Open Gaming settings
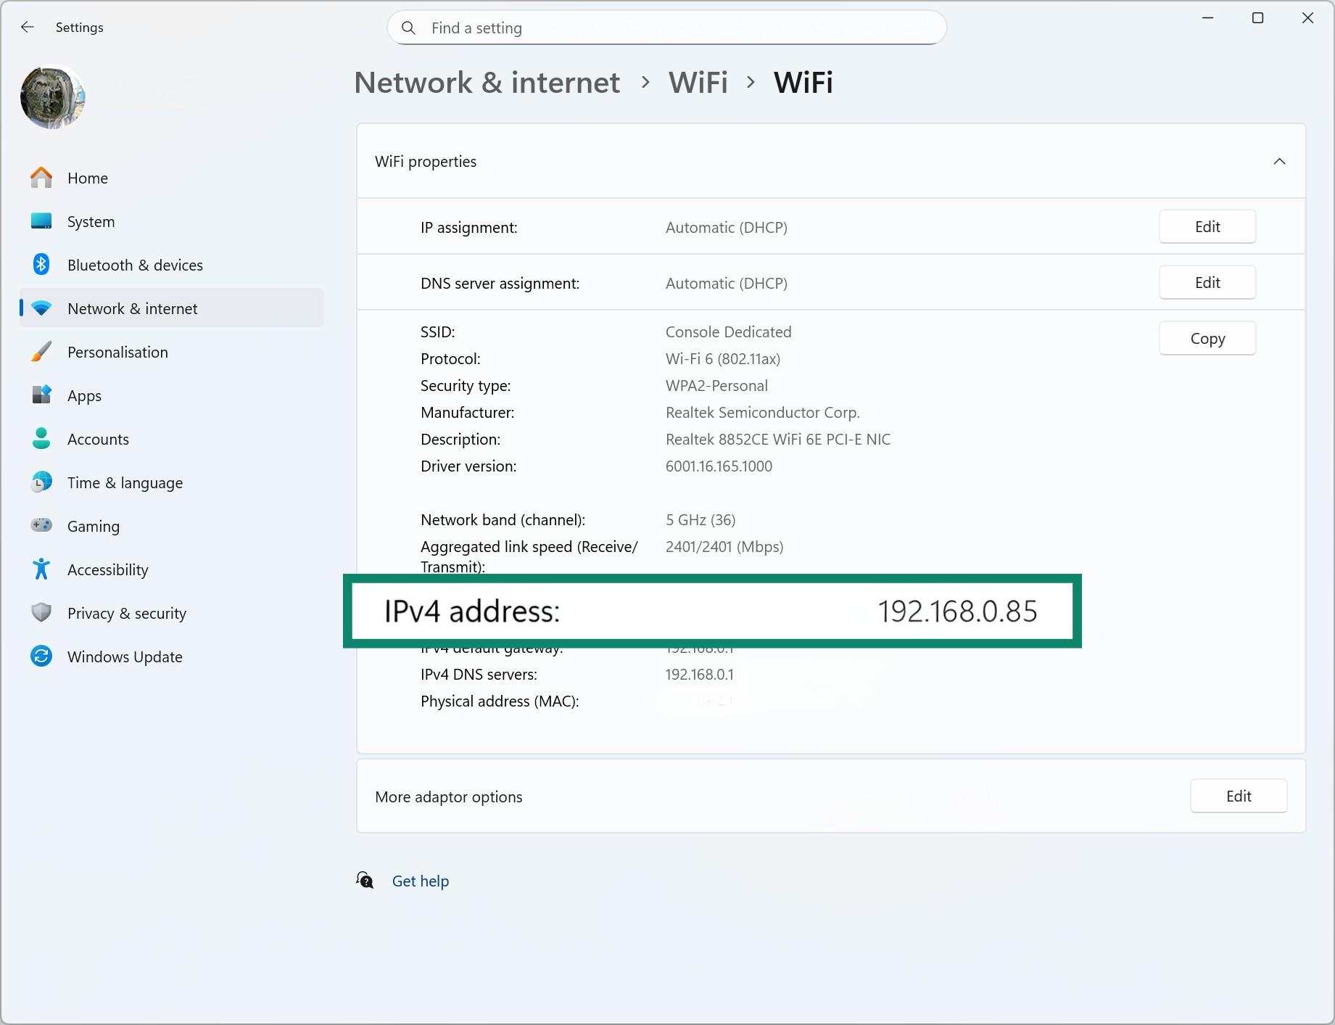Image resolution: width=1335 pixels, height=1025 pixels. pyautogui.click(x=171, y=526)
